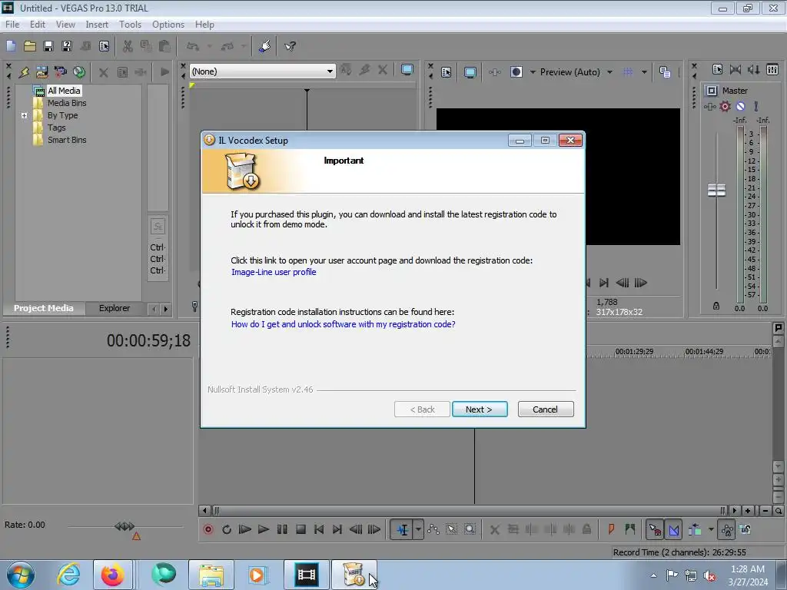Screen dimensions: 787x590
Task: Toggle Ignore Event Grouping button
Action: pyautogui.click(x=745, y=529)
